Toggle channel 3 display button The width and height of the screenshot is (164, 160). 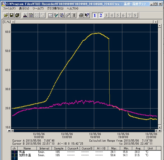tap(106, 15)
